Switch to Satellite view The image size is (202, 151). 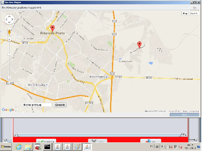[x=194, y=13]
